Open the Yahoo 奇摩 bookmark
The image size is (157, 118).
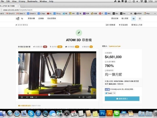[86, 14]
